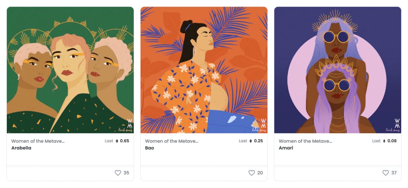This screenshot has height=188, width=408.
Task: Click the last price 0.65
Action: (125, 141)
